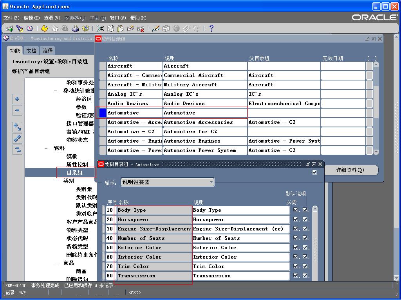
Task: Click the Print toolbar icon
Action: (75, 29)
